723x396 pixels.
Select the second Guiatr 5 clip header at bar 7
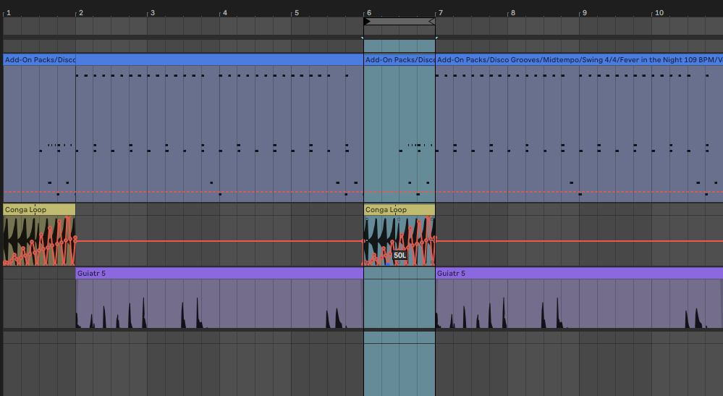(x=579, y=274)
